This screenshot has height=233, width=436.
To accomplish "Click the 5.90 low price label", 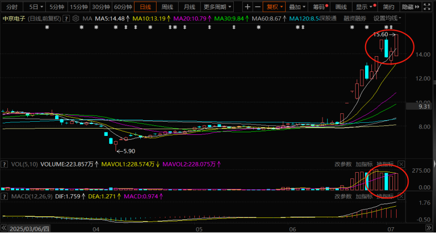I will pos(130,151).
